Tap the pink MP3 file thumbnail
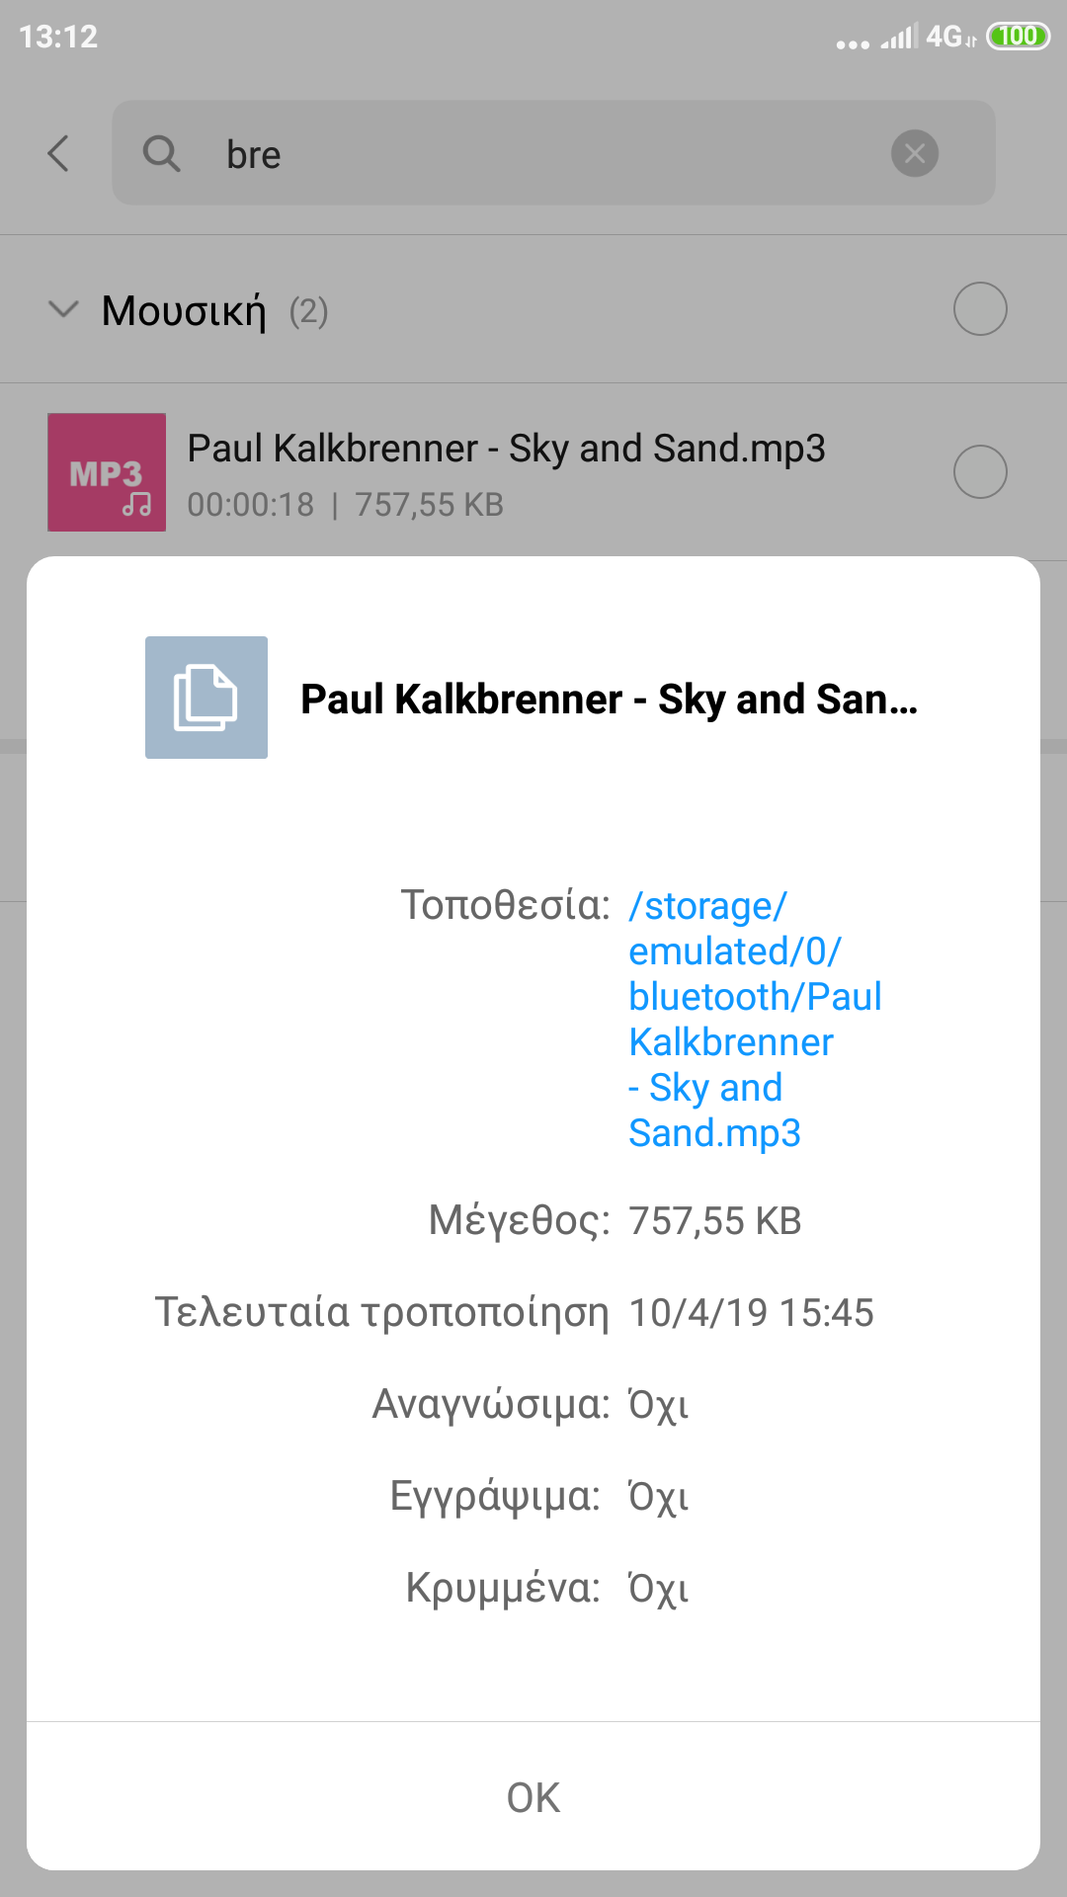Image resolution: width=1067 pixels, height=1897 pixels. coord(107,472)
